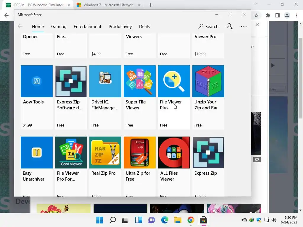Click the $19.99 Viewer Pro price
The width and height of the screenshot is (303, 227).
coord(200,54)
